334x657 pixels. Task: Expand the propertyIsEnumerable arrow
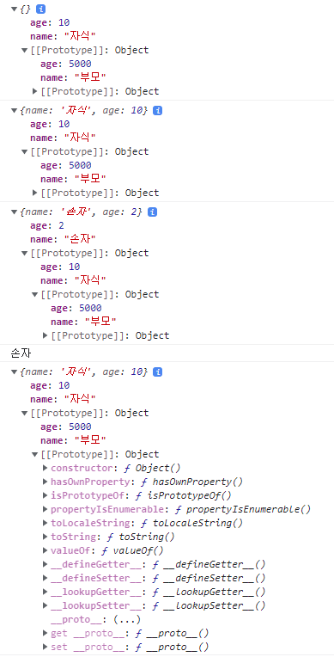coord(46,509)
